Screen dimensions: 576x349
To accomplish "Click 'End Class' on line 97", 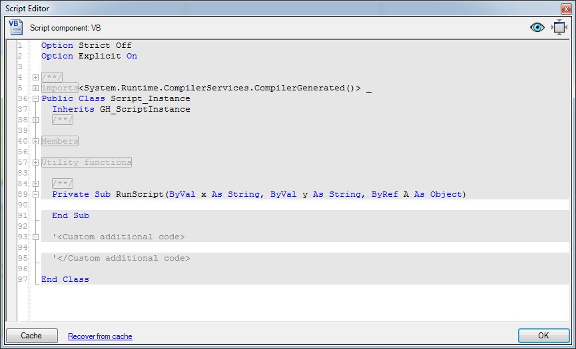I will point(65,279).
